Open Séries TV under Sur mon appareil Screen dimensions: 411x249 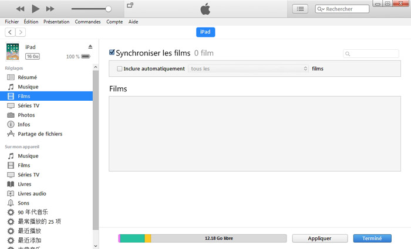pyautogui.click(x=46, y=175)
